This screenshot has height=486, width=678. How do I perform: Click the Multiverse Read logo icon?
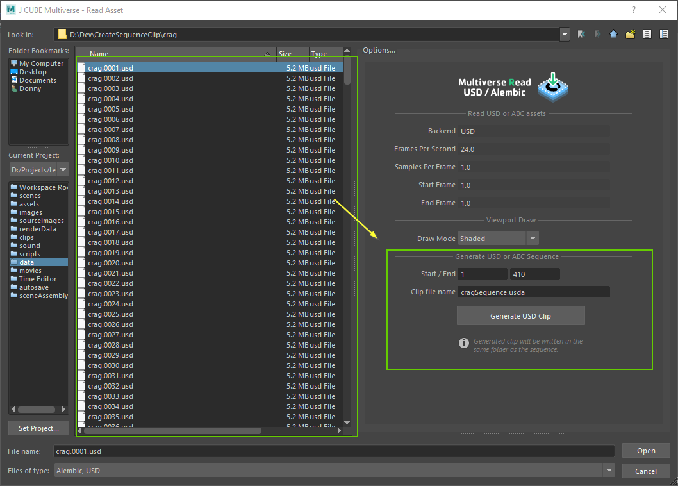[552, 87]
